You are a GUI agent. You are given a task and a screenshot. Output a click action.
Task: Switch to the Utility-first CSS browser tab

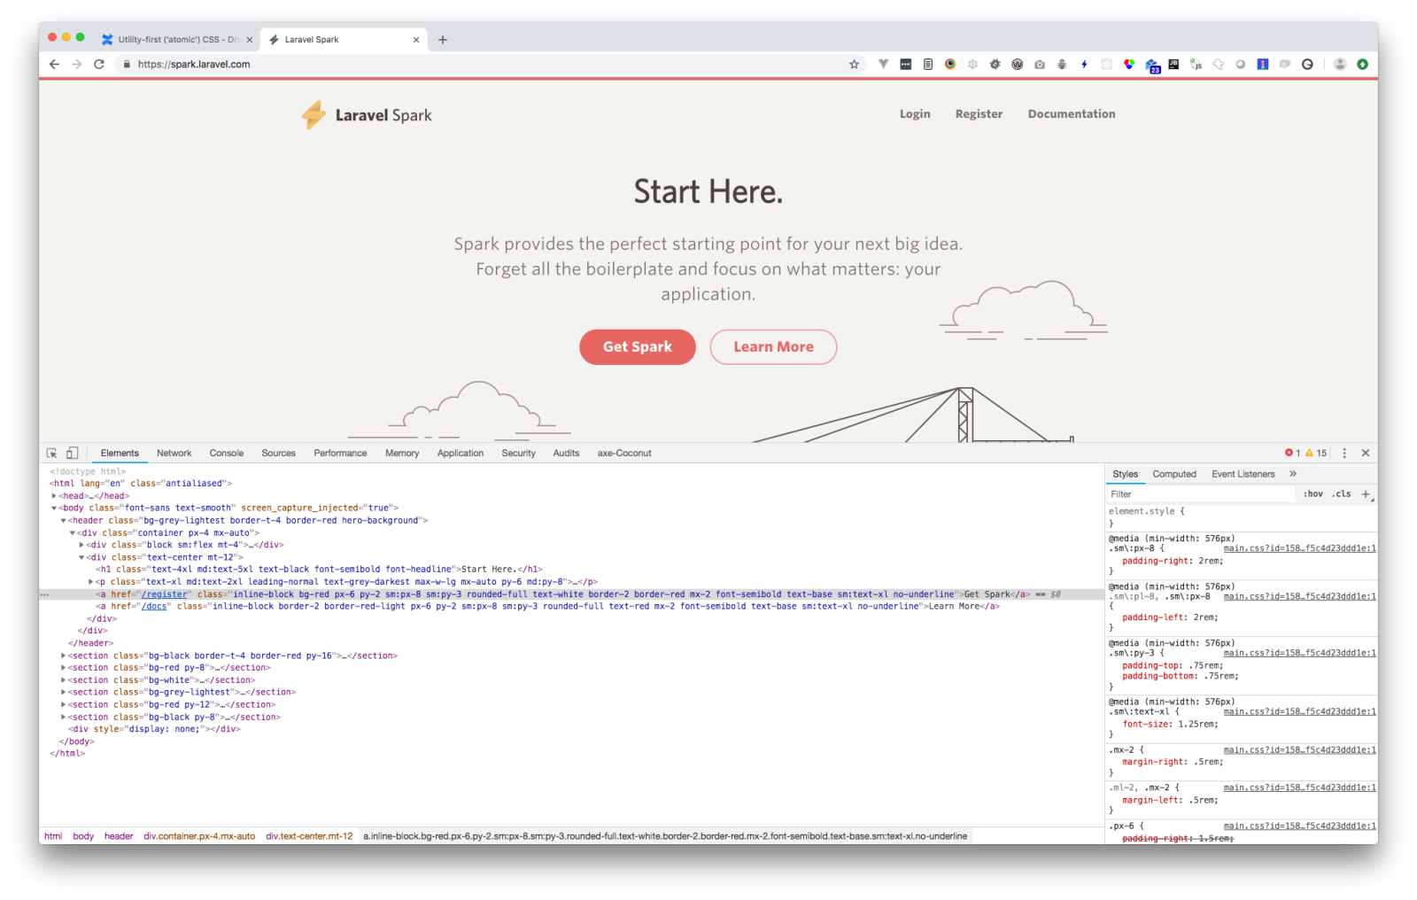[178, 39]
